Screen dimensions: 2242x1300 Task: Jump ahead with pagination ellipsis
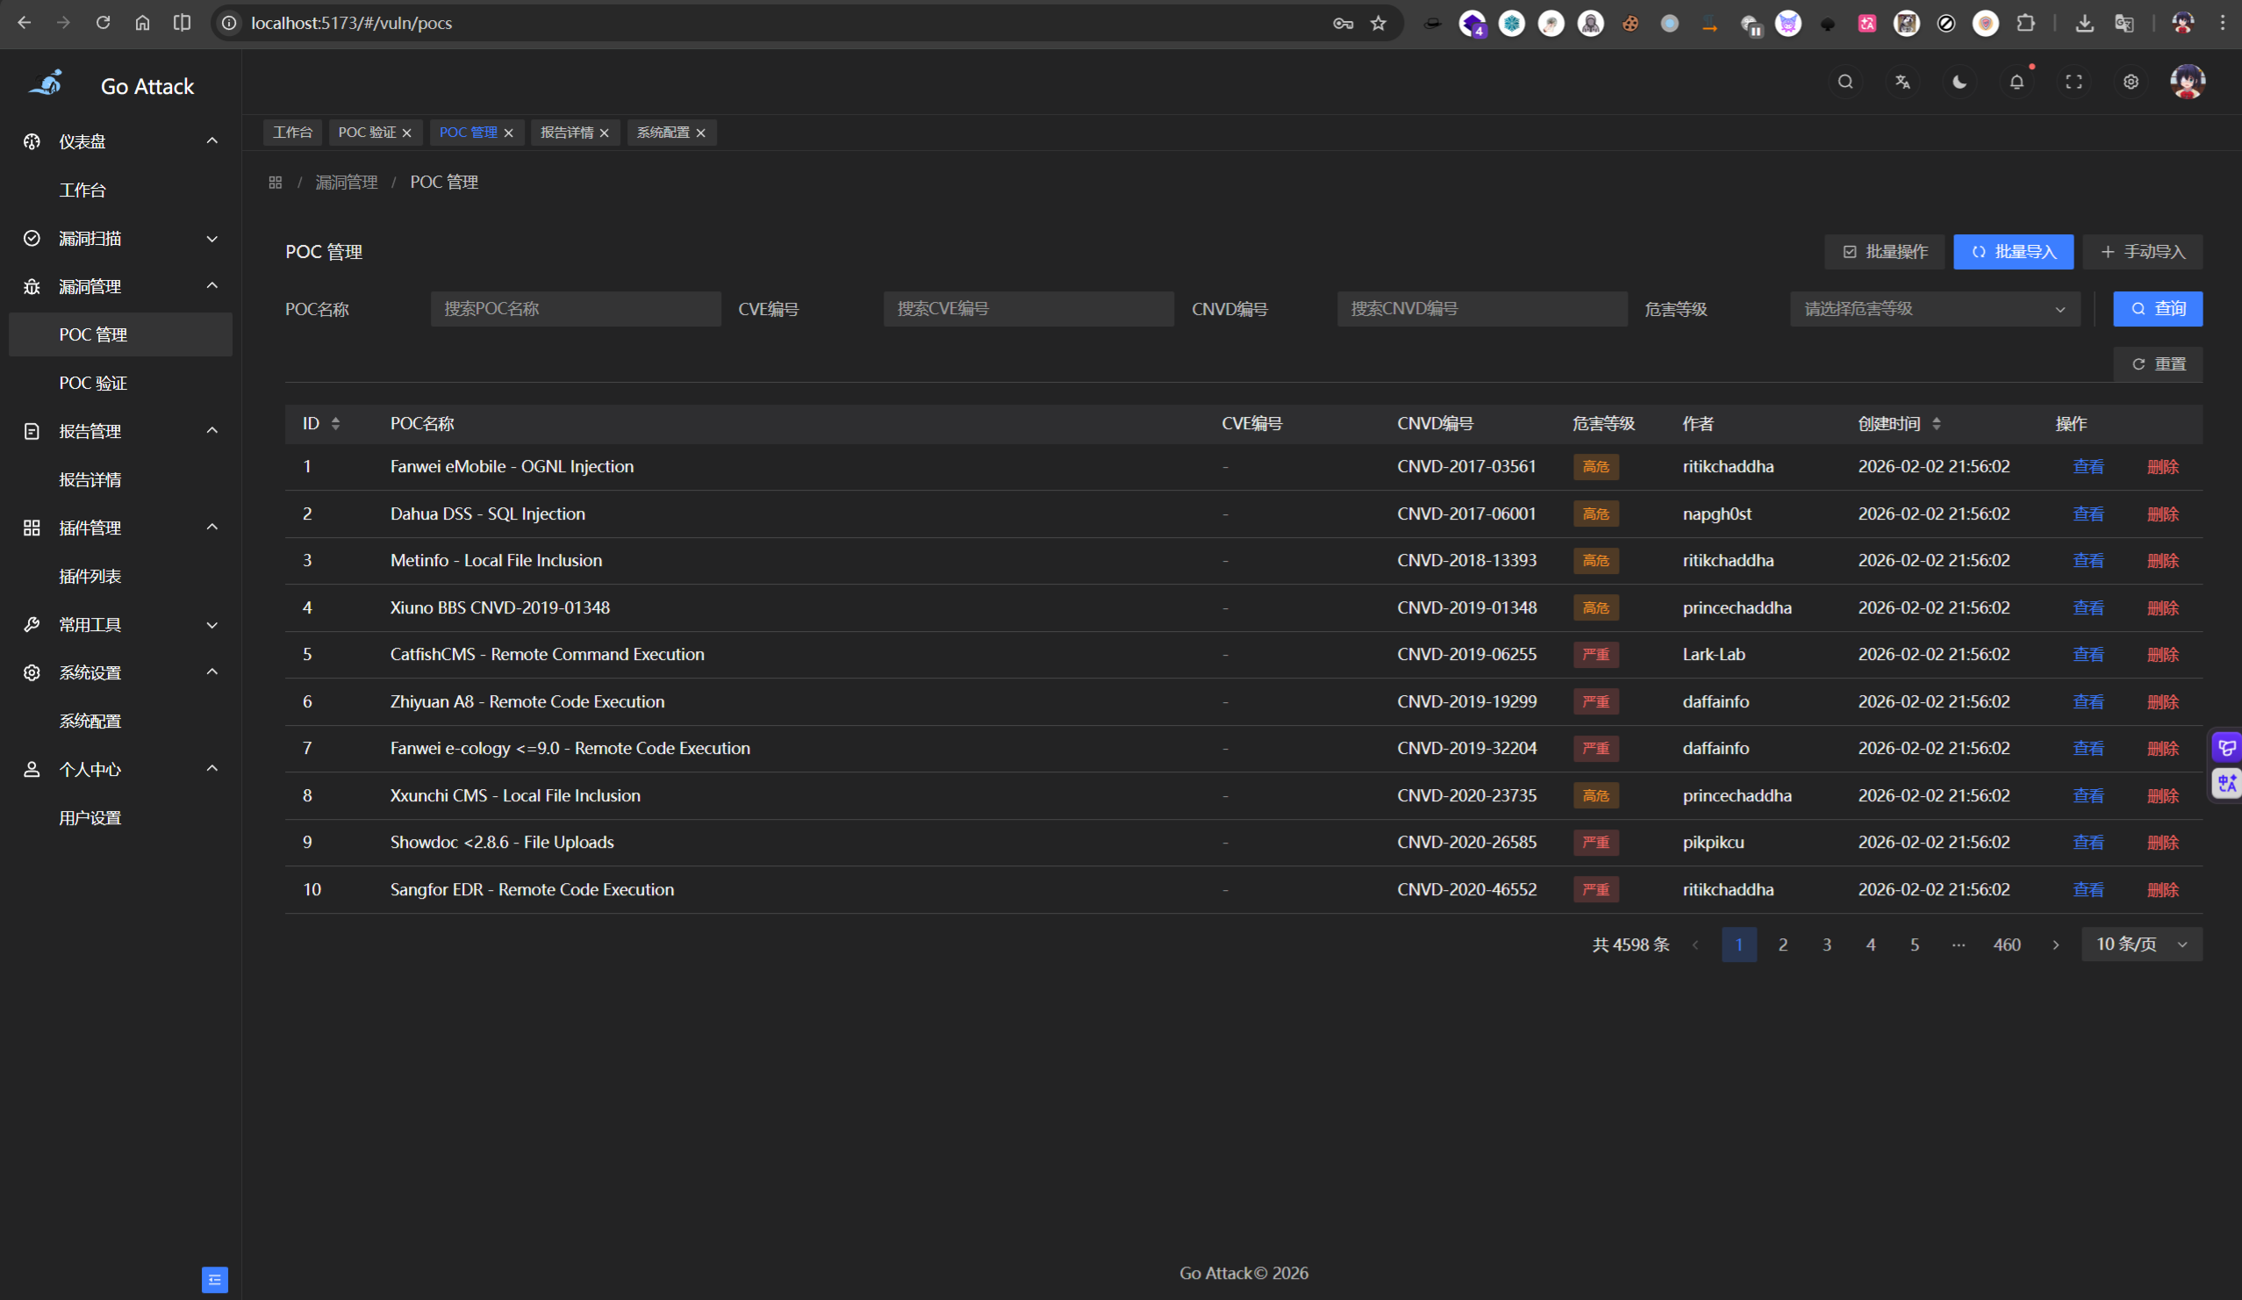click(1959, 944)
